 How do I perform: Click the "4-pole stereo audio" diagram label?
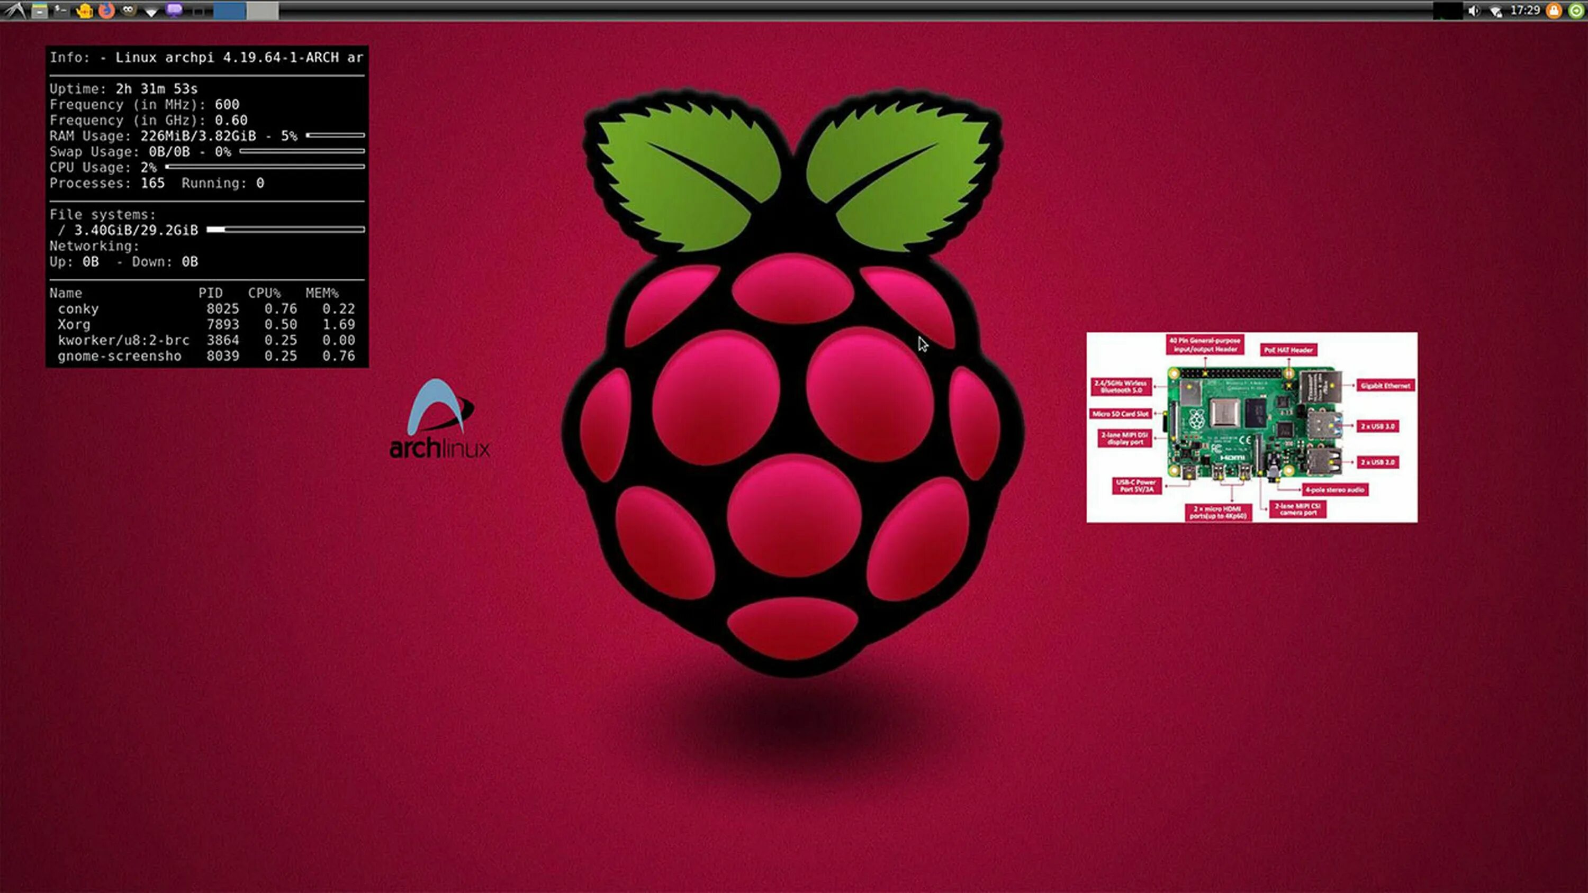click(x=1334, y=489)
